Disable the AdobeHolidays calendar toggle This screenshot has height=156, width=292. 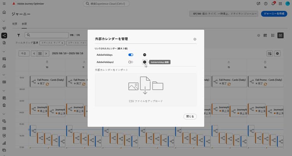coord(131,55)
